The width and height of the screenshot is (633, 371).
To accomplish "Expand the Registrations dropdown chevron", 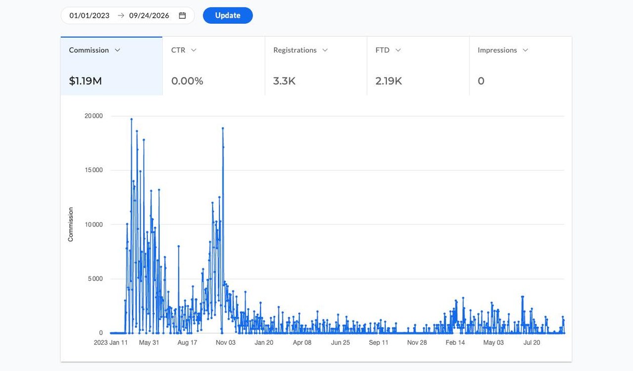I will (x=325, y=50).
